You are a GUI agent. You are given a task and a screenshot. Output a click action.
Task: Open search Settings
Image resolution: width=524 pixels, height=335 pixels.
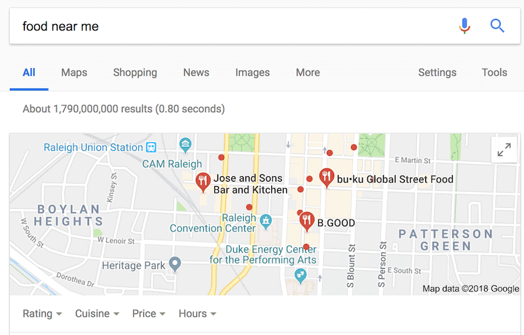tap(437, 73)
